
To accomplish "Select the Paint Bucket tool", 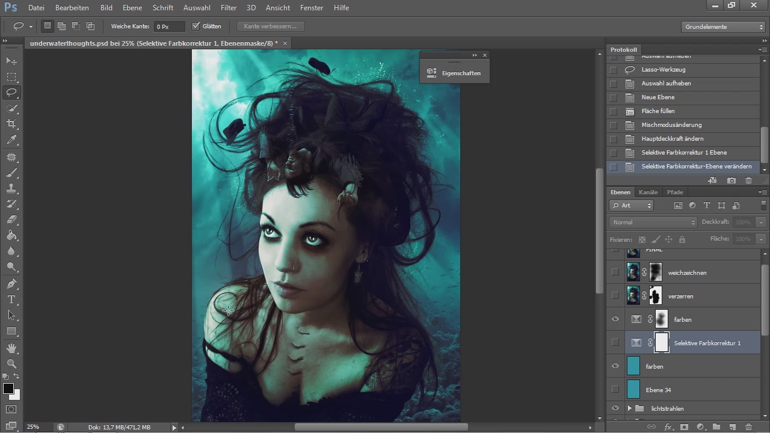I will click(11, 236).
